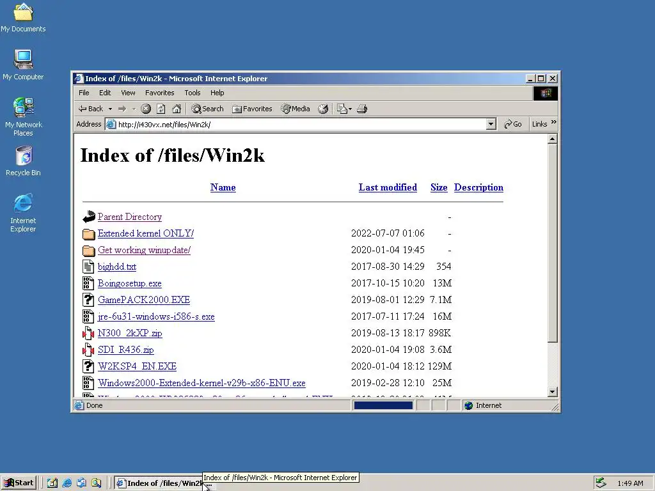The height and width of the screenshot is (491, 655).
Task: Open the Edit menu
Action: (105, 93)
